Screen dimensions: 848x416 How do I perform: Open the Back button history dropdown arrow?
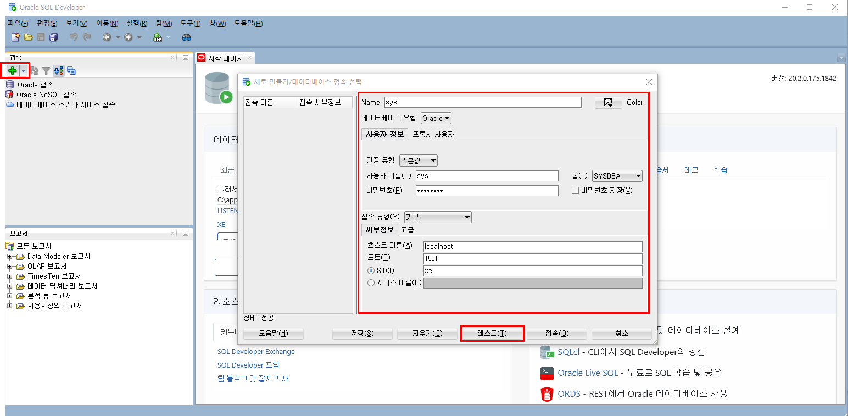point(118,37)
